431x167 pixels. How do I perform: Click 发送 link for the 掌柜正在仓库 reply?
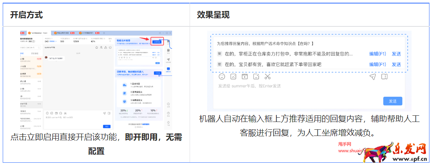[x=396, y=54]
